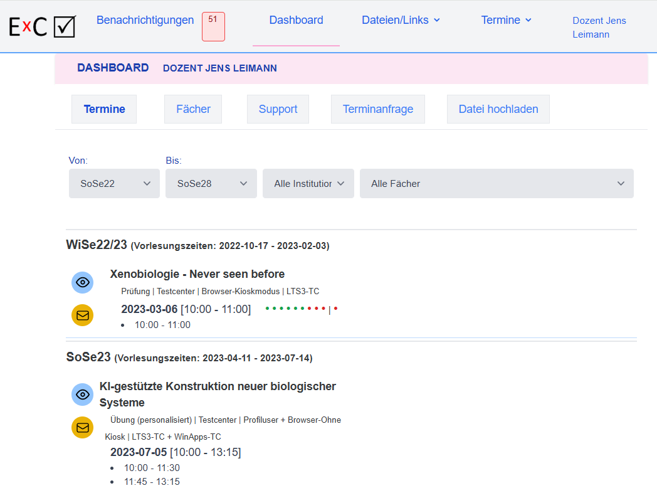Click the eye icon for Xenobiologie
The image size is (657, 493).
82,283
